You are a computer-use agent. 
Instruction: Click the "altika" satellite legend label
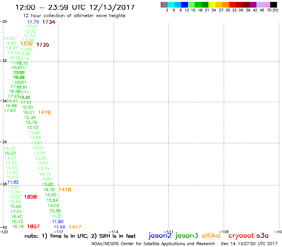[x=211, y=236]
